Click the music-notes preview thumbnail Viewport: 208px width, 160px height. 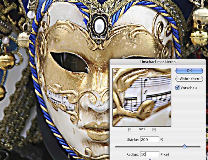142,97
